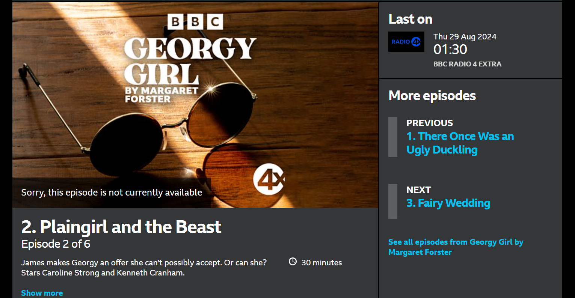575x298 pixels.
Task: Click the 2. Plaingirl and the Beast heading
Action: [121, 227]
